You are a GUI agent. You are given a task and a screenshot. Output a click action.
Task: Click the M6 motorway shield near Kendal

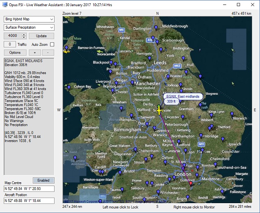tap(121, 30)
